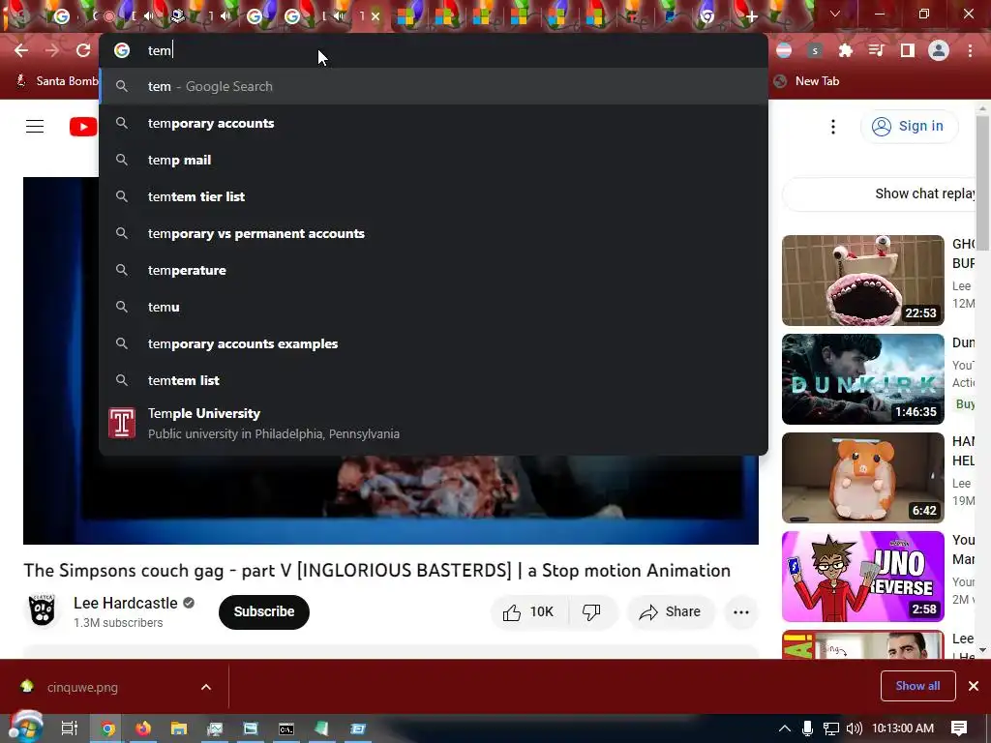Viewport: 991px width, 743px height.
Task: Select the 'tem - Google Search' suggestion
Action: [x=433, y=86]
